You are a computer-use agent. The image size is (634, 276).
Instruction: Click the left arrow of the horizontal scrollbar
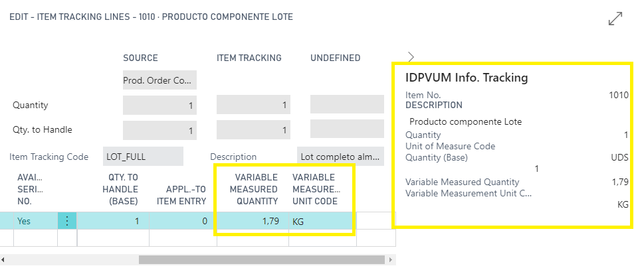[x=3, y=259]
